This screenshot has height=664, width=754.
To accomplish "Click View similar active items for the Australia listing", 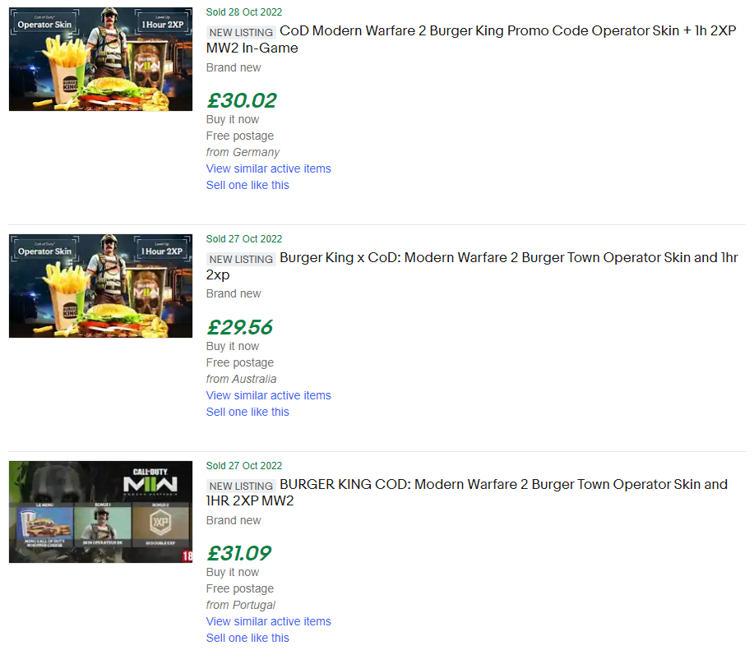I will click(268, 395).
